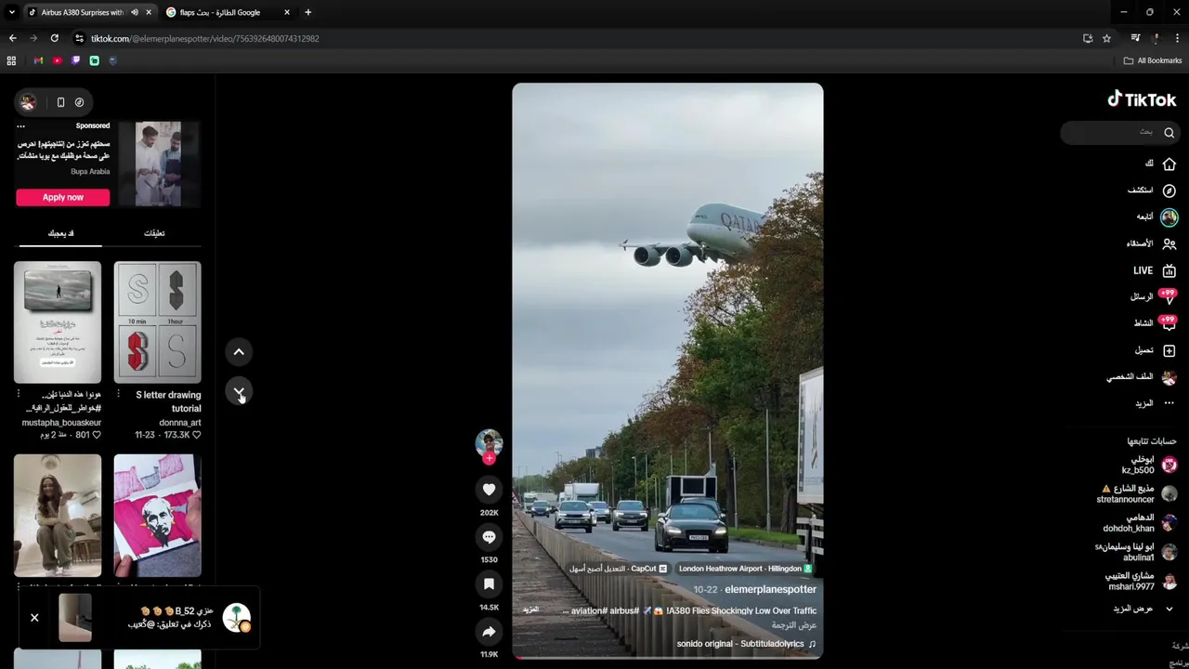1189x669 pixels.
Task: Open the Following avatar icon in sidebar
Action: pos(1169,217)
